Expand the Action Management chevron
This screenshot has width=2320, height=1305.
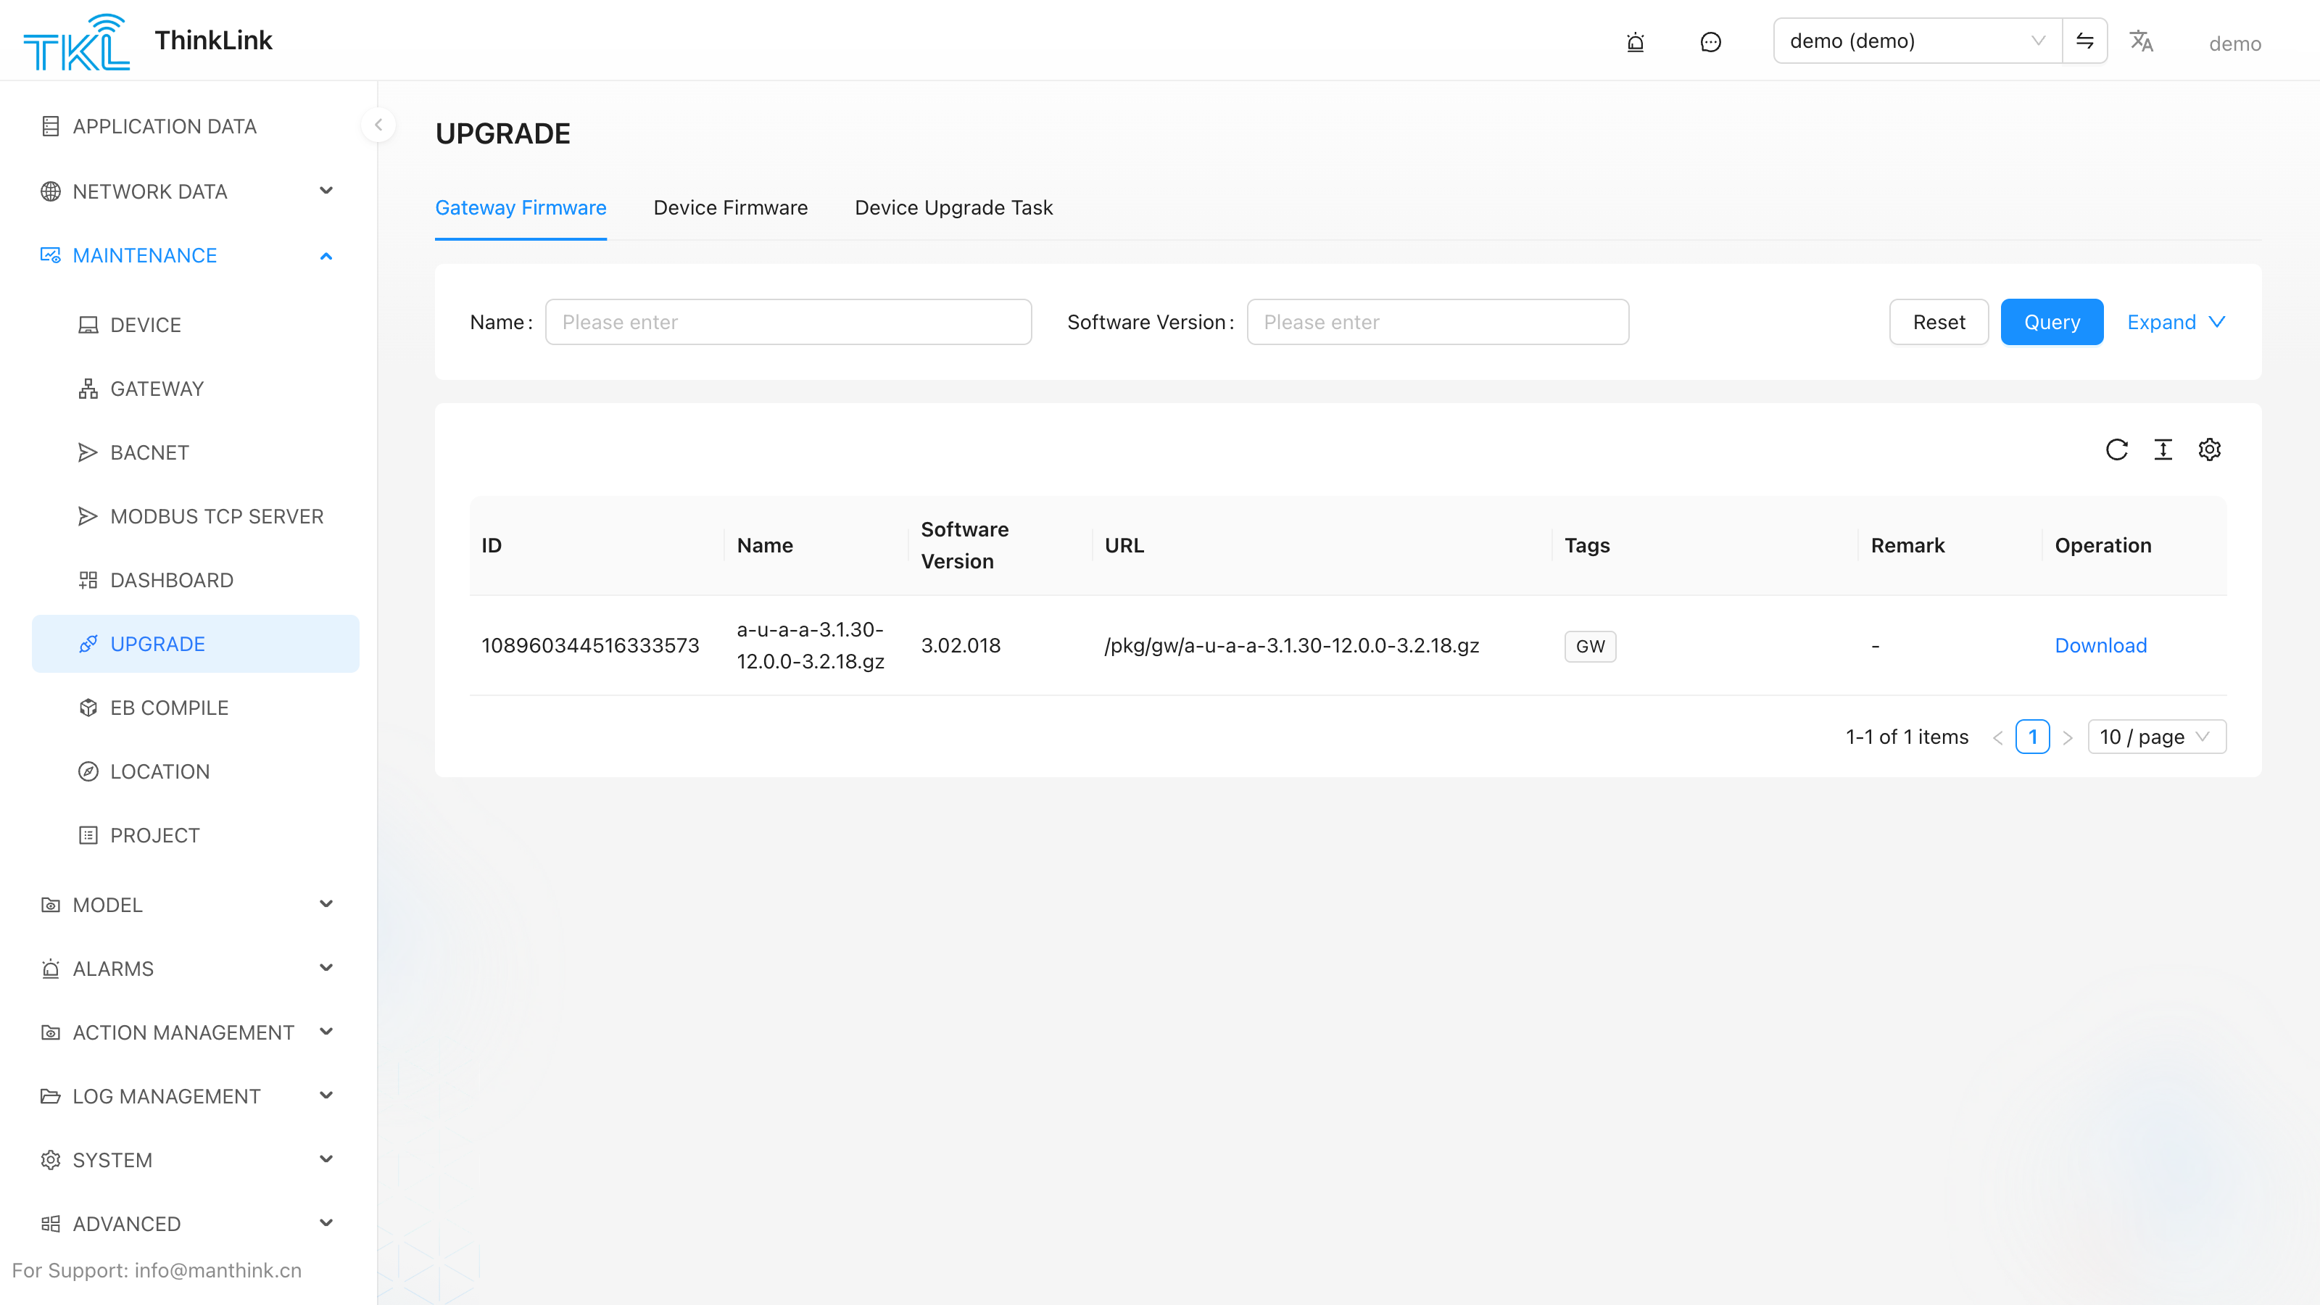pos(326,1032)
